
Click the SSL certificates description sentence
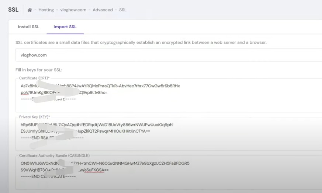pos(141,43)
